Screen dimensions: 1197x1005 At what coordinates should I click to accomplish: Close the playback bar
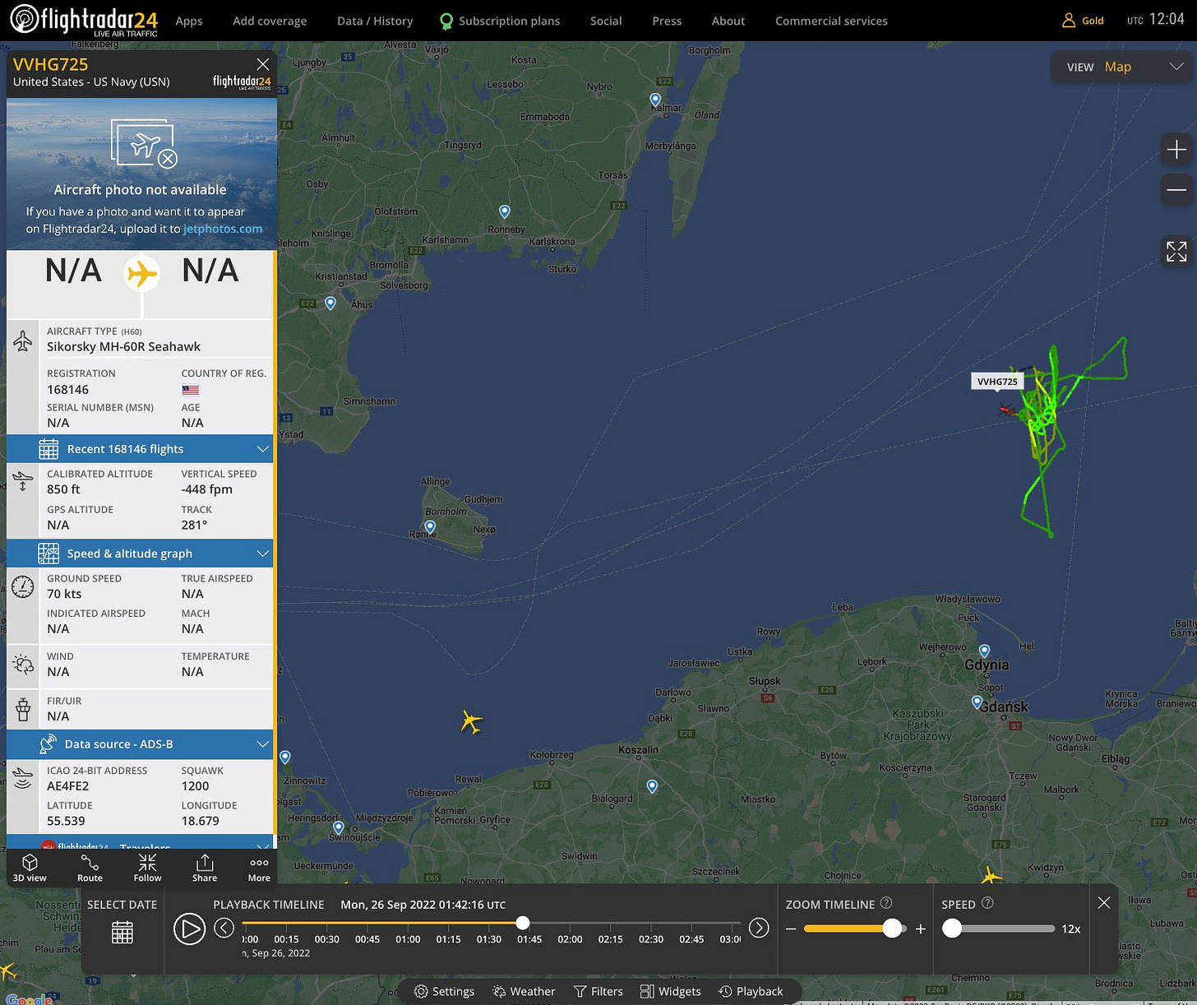[x=1104, y=903]
